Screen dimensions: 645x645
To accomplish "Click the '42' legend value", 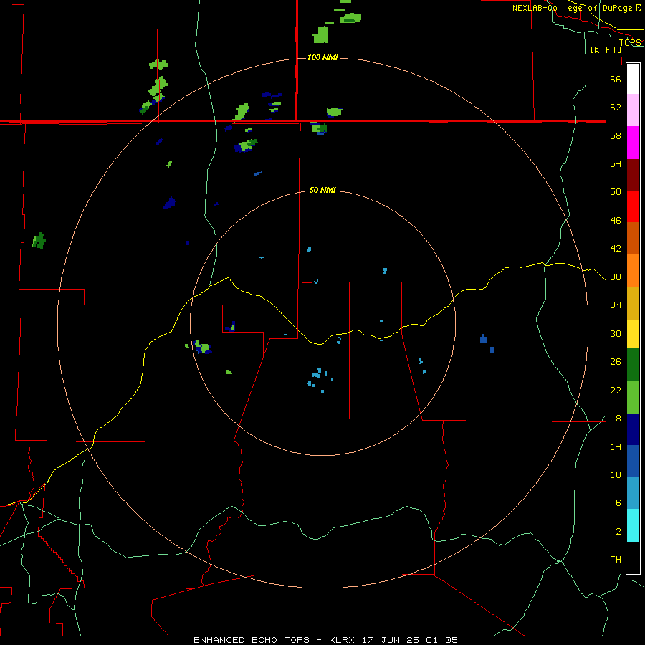I will tap(616, 249).
